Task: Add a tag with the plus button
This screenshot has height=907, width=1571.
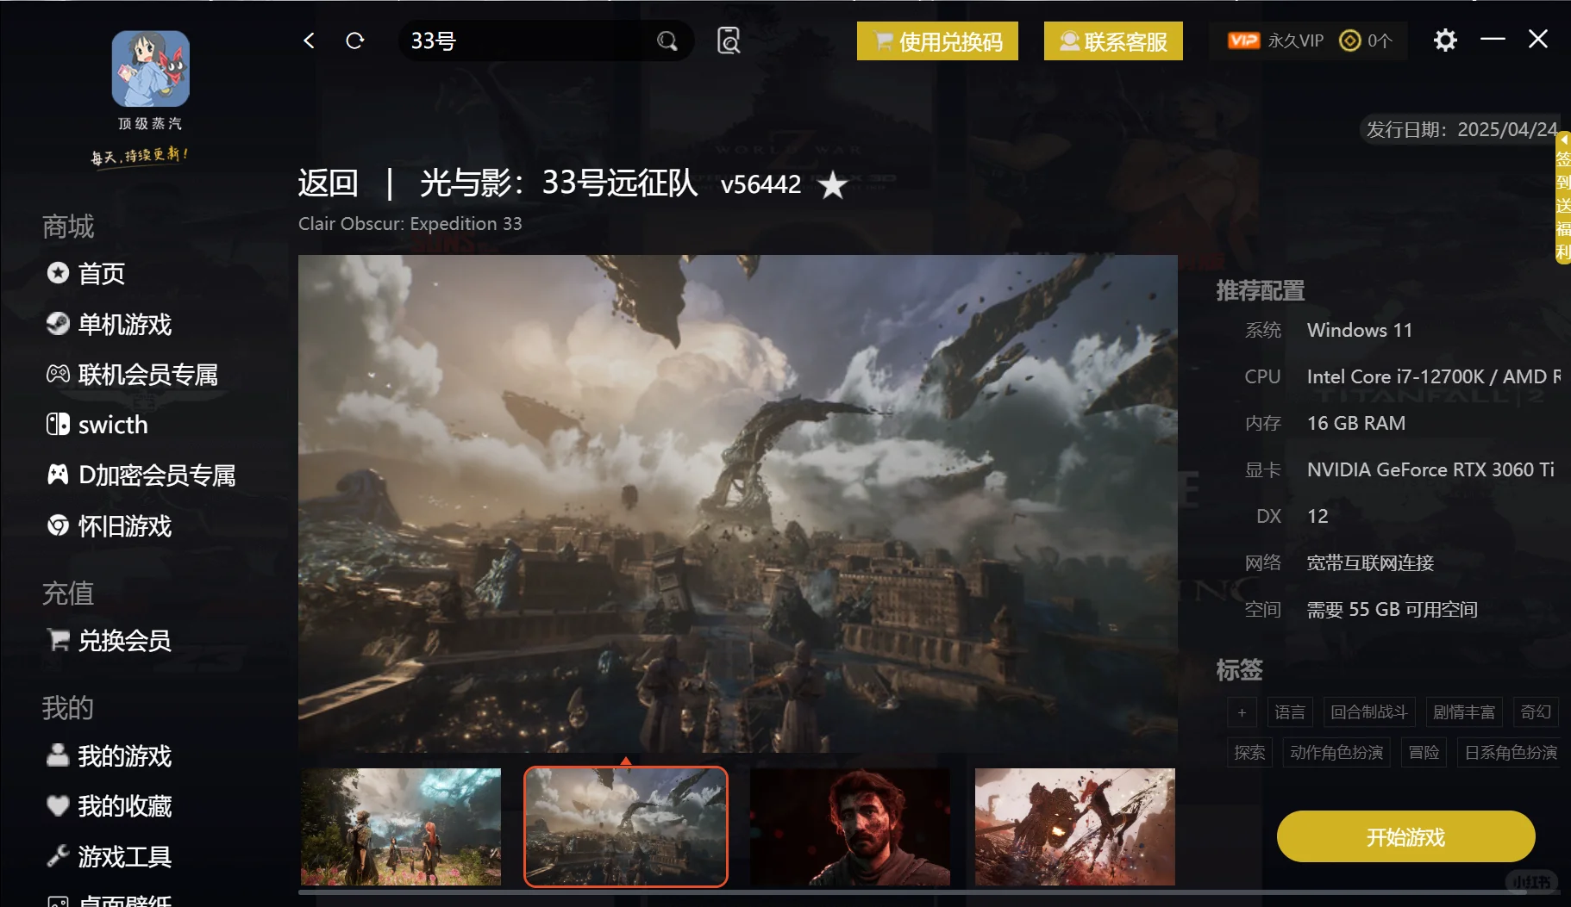Action: pyautogui.click(x=1242, y=712)
